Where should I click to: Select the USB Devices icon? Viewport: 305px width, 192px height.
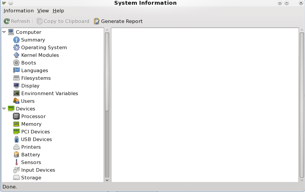click(16, 139)
